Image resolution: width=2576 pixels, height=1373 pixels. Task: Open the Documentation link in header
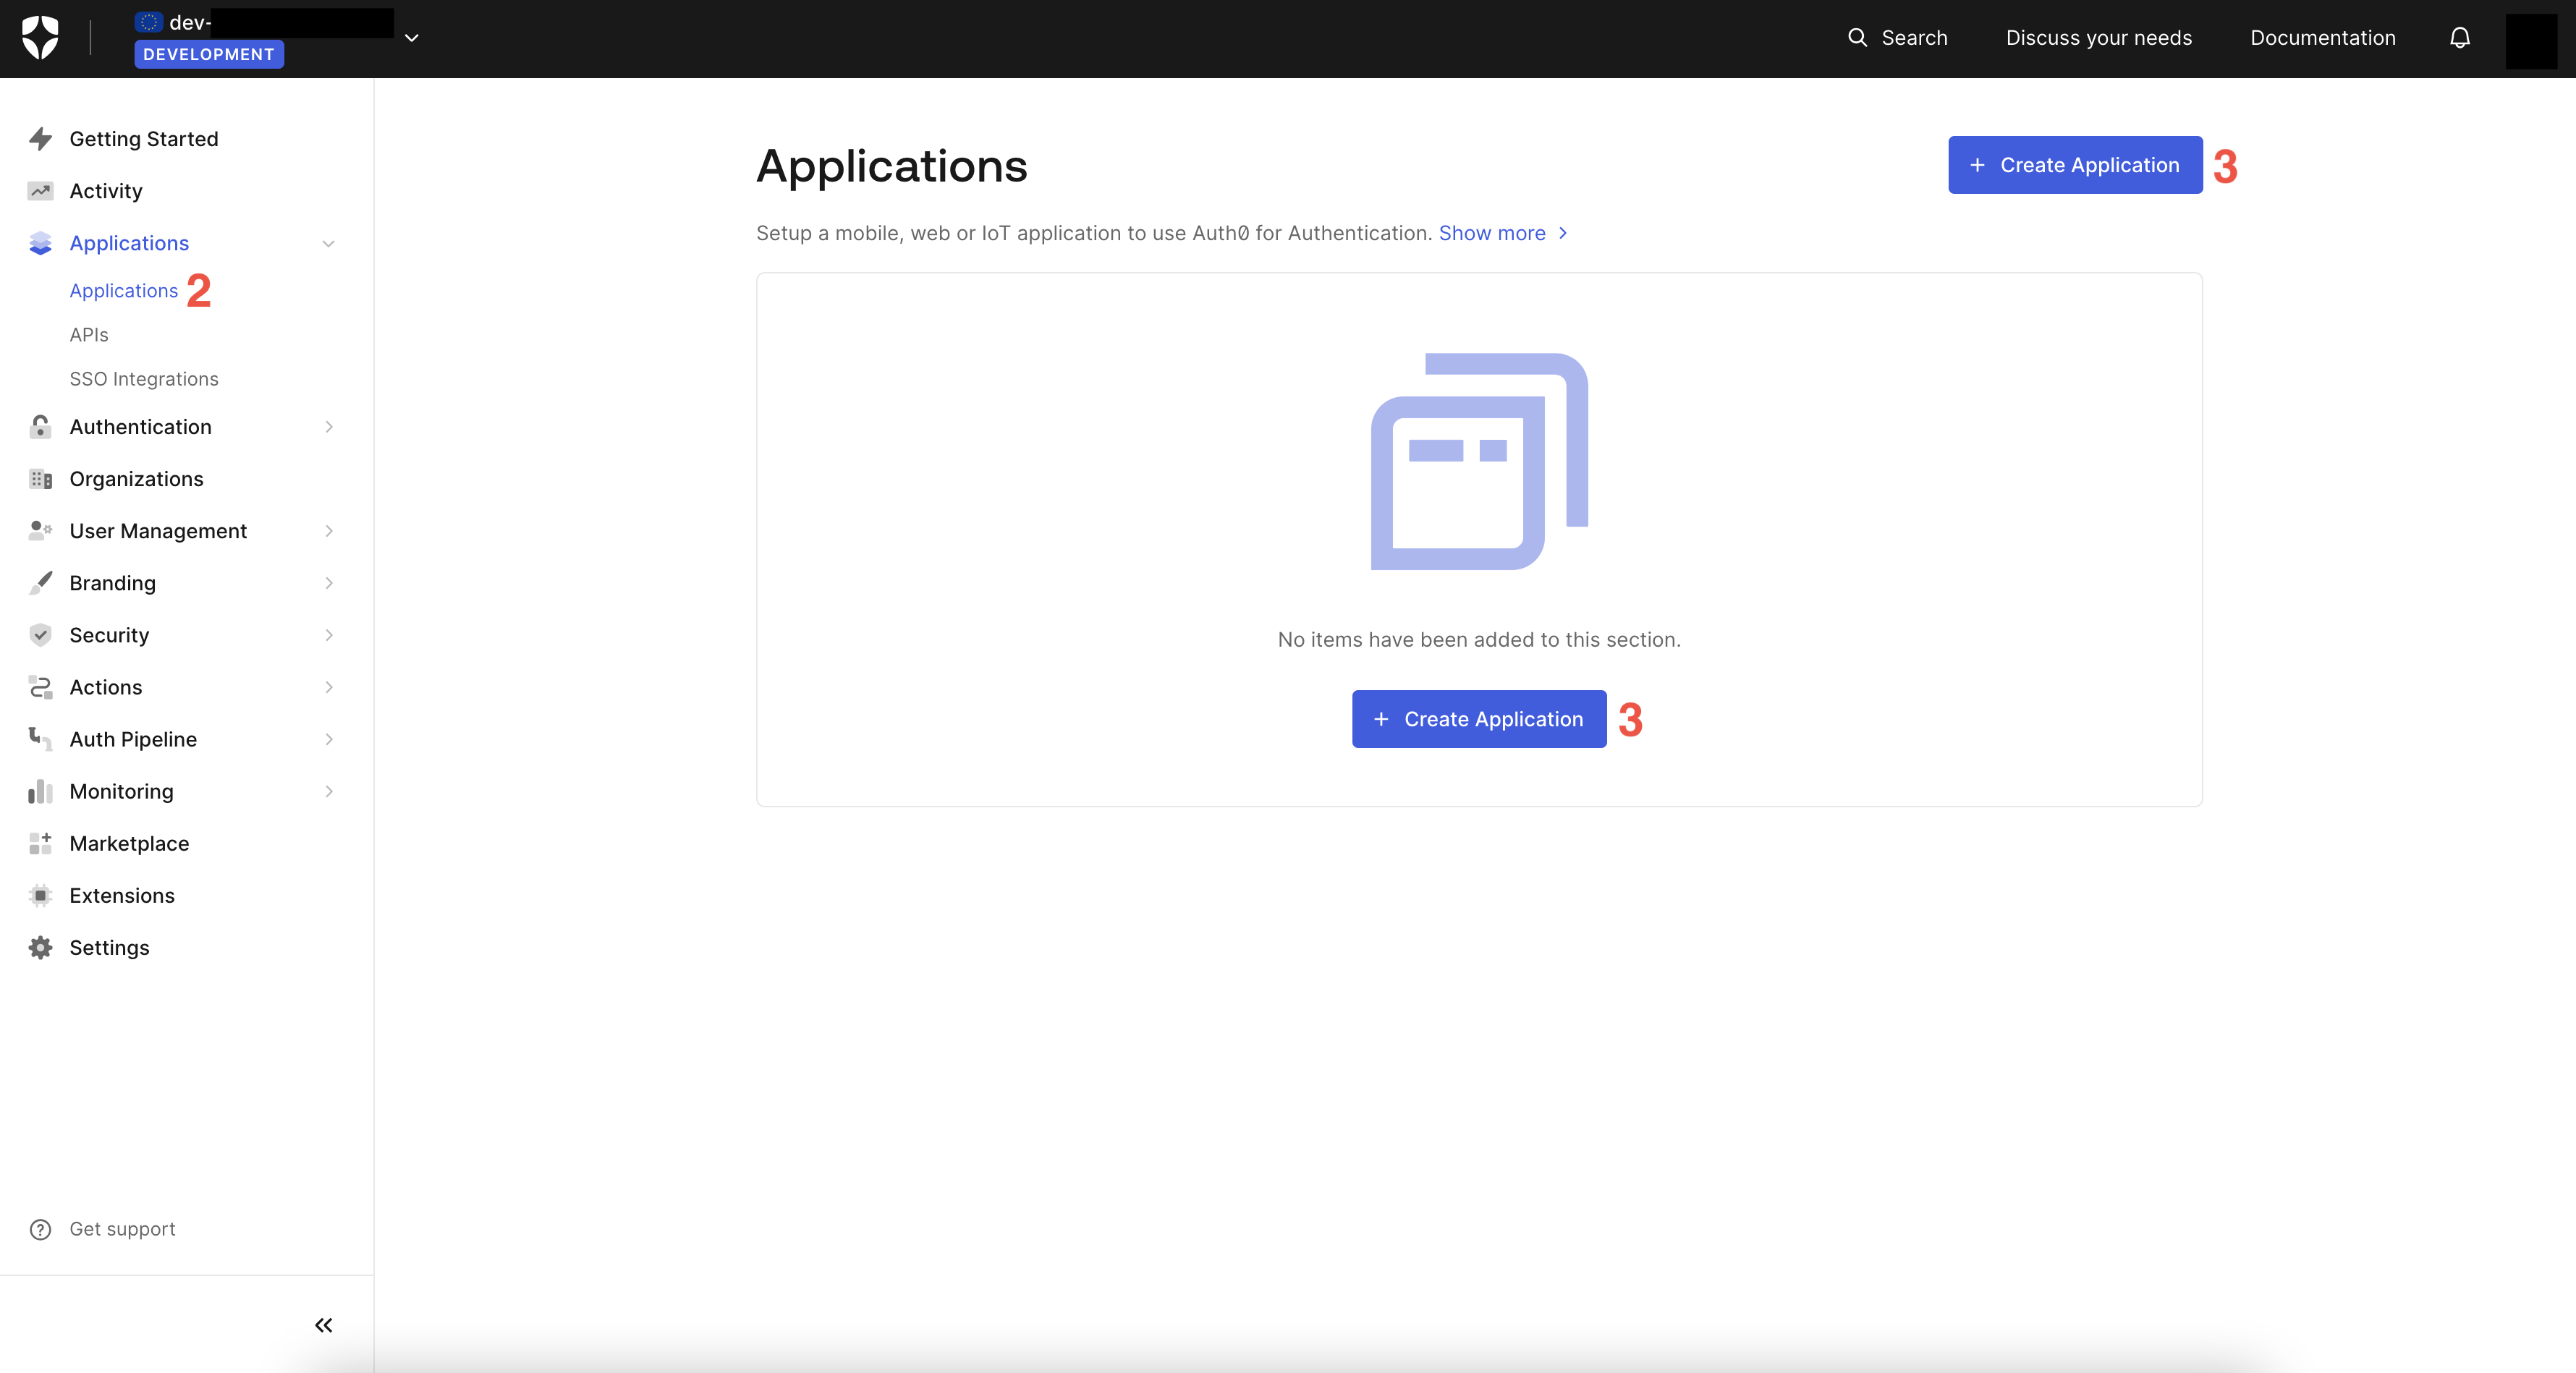pos(2322,38)
